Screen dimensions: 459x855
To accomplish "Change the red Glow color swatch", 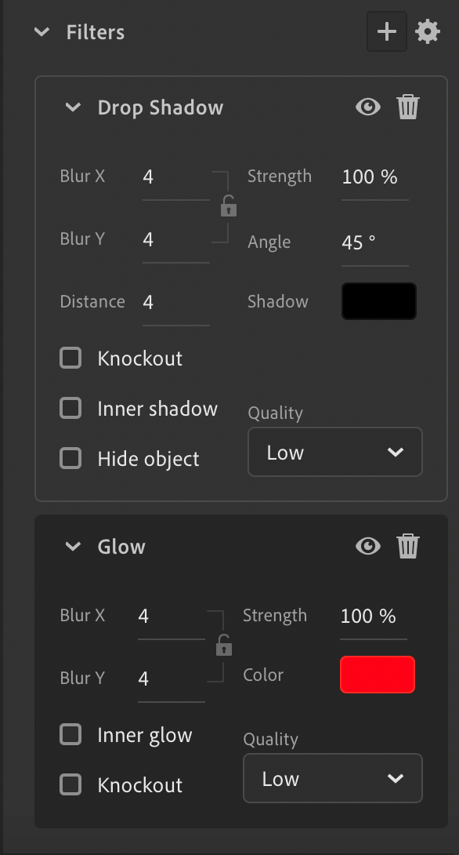I will point(377,674).
